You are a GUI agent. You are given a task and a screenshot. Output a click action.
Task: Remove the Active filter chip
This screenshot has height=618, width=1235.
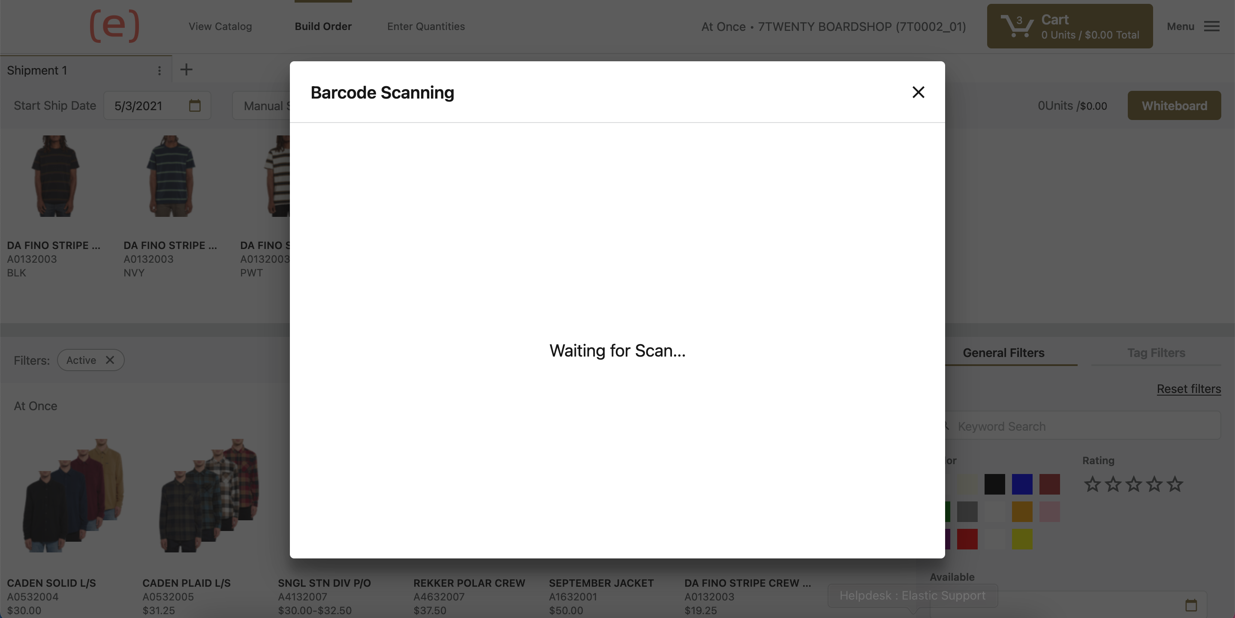click(x=110, y=360)
